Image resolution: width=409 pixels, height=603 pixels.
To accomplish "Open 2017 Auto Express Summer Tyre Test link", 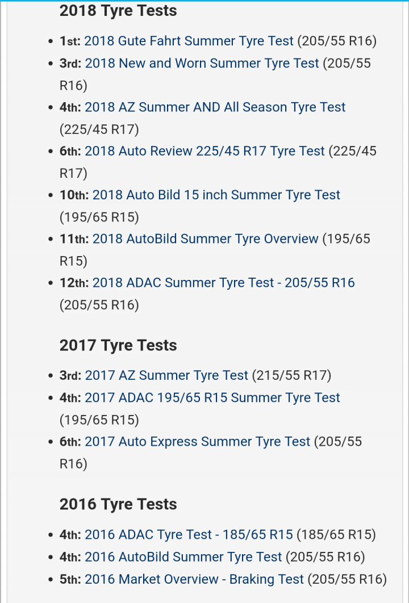I will pyautogui.click(x=197, y=441).
